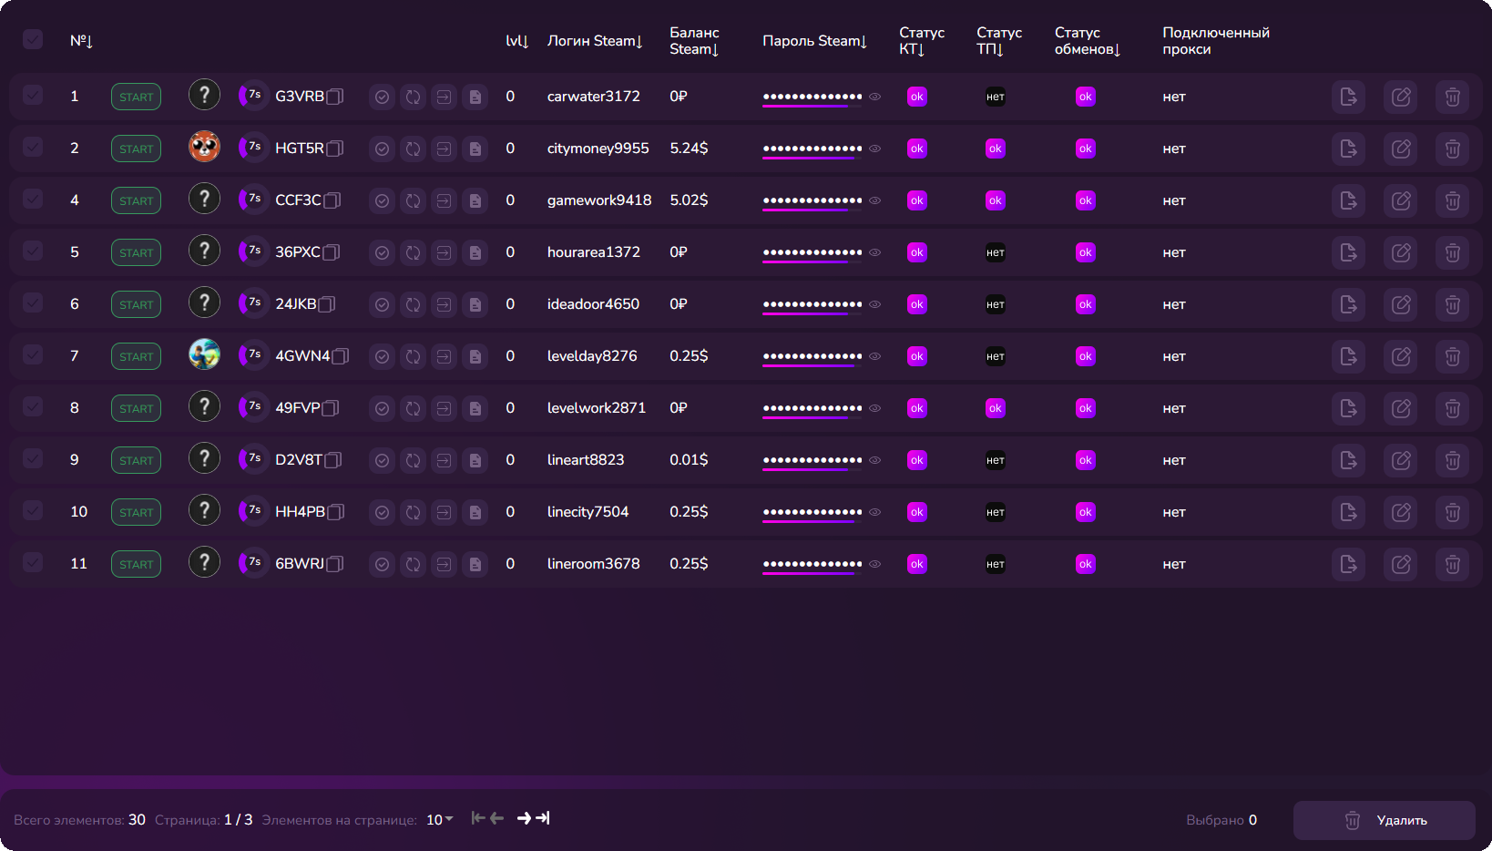Reveal password for carwater3172 account
The height and width of the screenshot is (851, 1492).
click(x=875, y=97)
